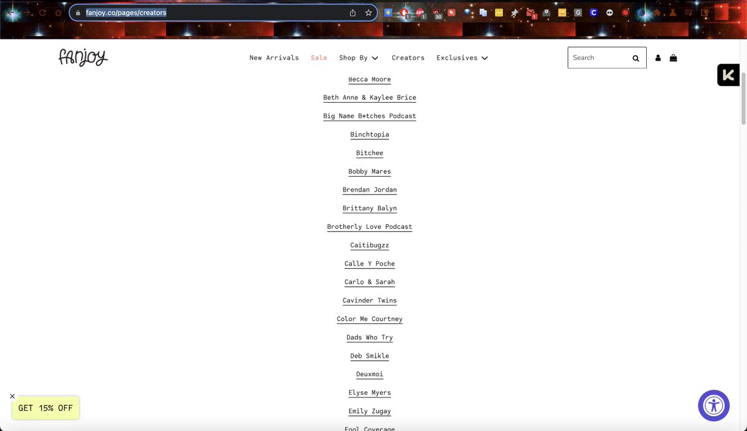Open the accessibility options button
Screen dimensions: 747x431
coord(713,406)
